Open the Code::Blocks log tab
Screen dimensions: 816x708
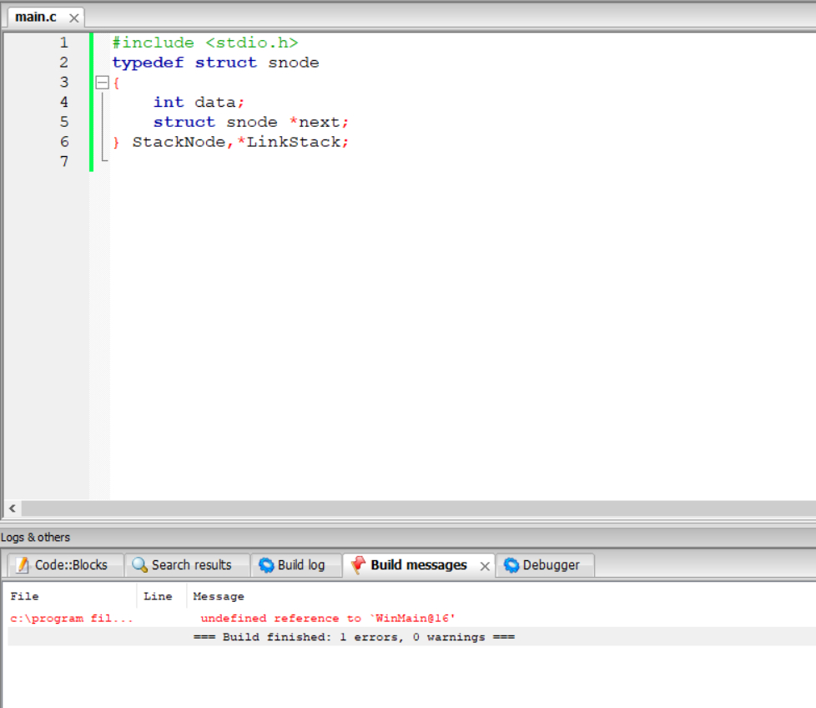pos(66,565)
